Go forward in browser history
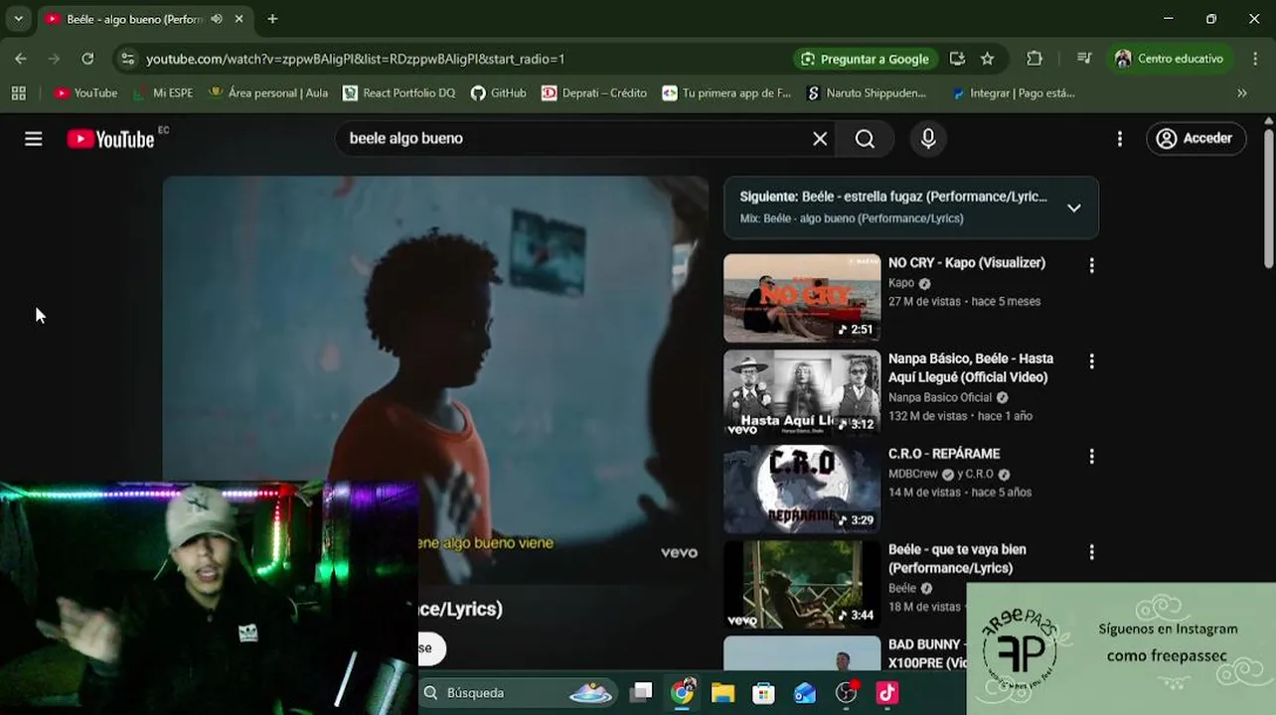The image size is (1276, 715). pyautogui.click(x=54, y=59)
